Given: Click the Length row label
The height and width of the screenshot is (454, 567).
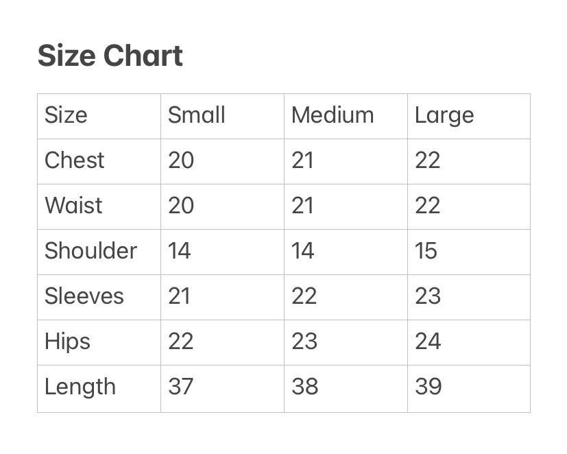Looking at the screenshot, I should (x=80, y=387).
